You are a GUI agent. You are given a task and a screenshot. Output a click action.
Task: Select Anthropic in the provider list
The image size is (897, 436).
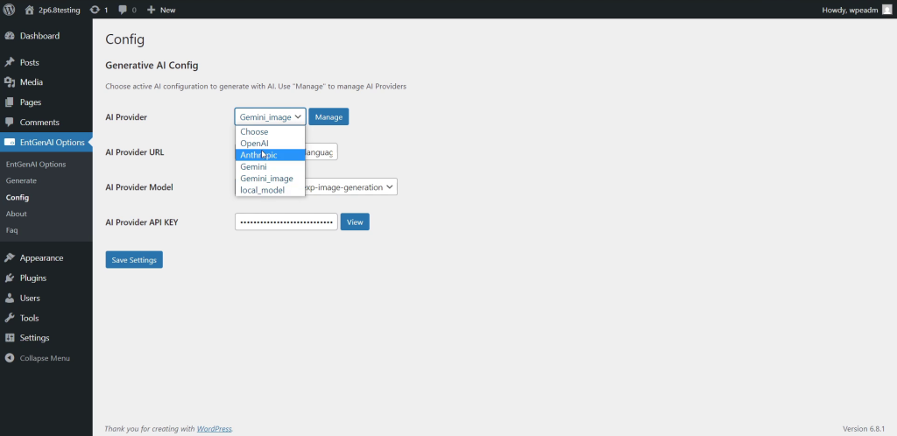pyautogui.click(x=270, y=155)
